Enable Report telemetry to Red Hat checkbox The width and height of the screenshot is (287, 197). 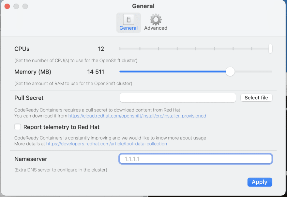tap(18, 127)
